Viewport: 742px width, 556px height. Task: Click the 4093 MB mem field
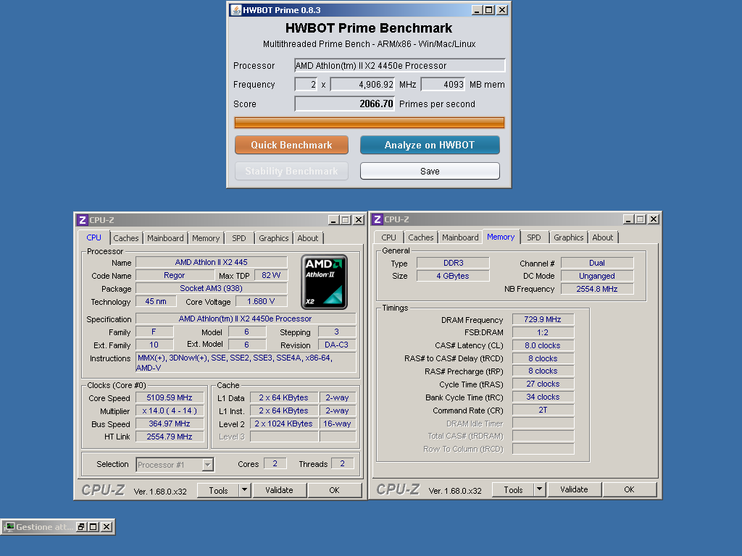[443, 85]
